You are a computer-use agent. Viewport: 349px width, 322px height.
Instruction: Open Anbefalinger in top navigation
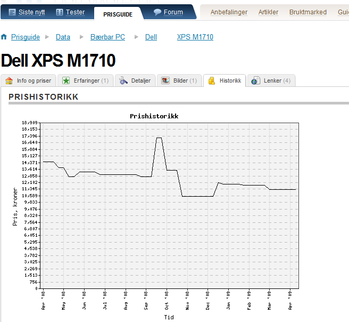point(229,12)
